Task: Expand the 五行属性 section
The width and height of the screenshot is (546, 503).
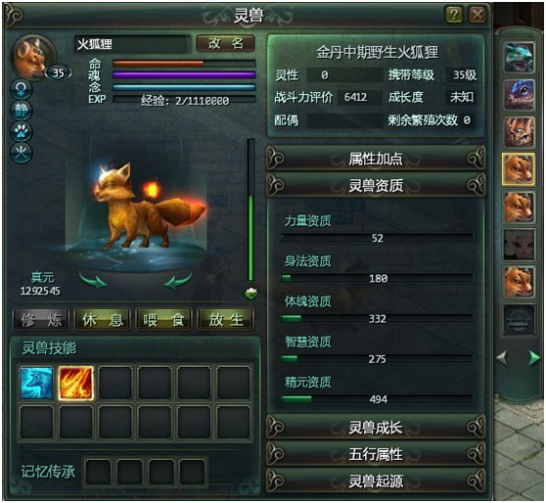Action: click(376, 454)
